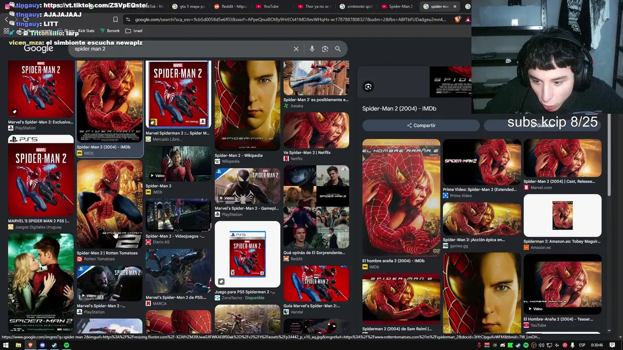Click the Compartir share button

click(421, 125)
